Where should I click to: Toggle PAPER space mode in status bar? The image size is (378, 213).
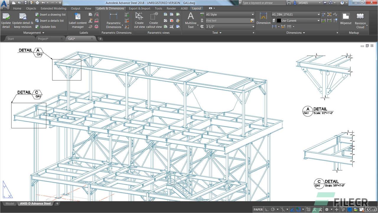[258, 209]
